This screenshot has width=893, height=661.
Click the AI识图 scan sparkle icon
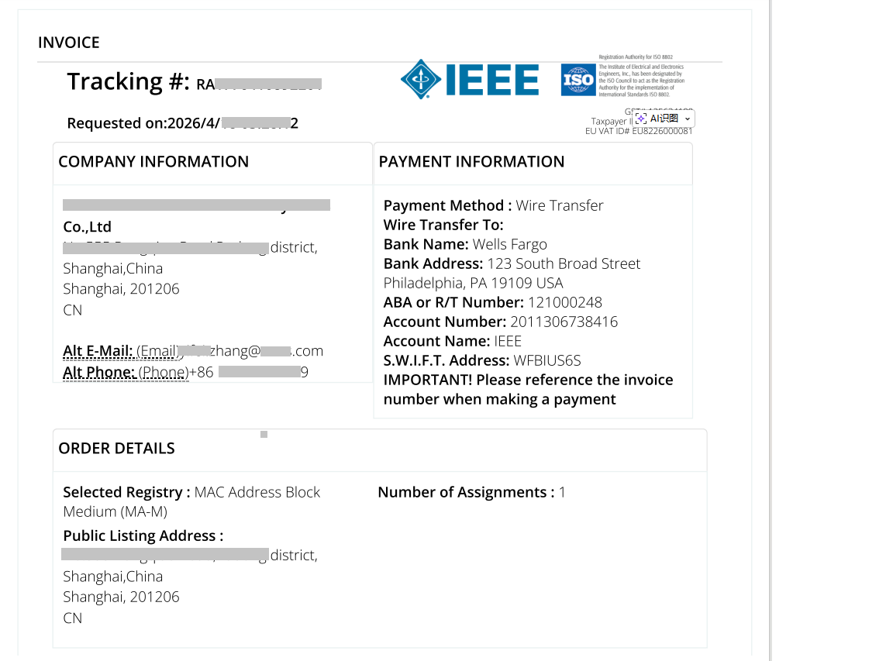tap(641, 119)
